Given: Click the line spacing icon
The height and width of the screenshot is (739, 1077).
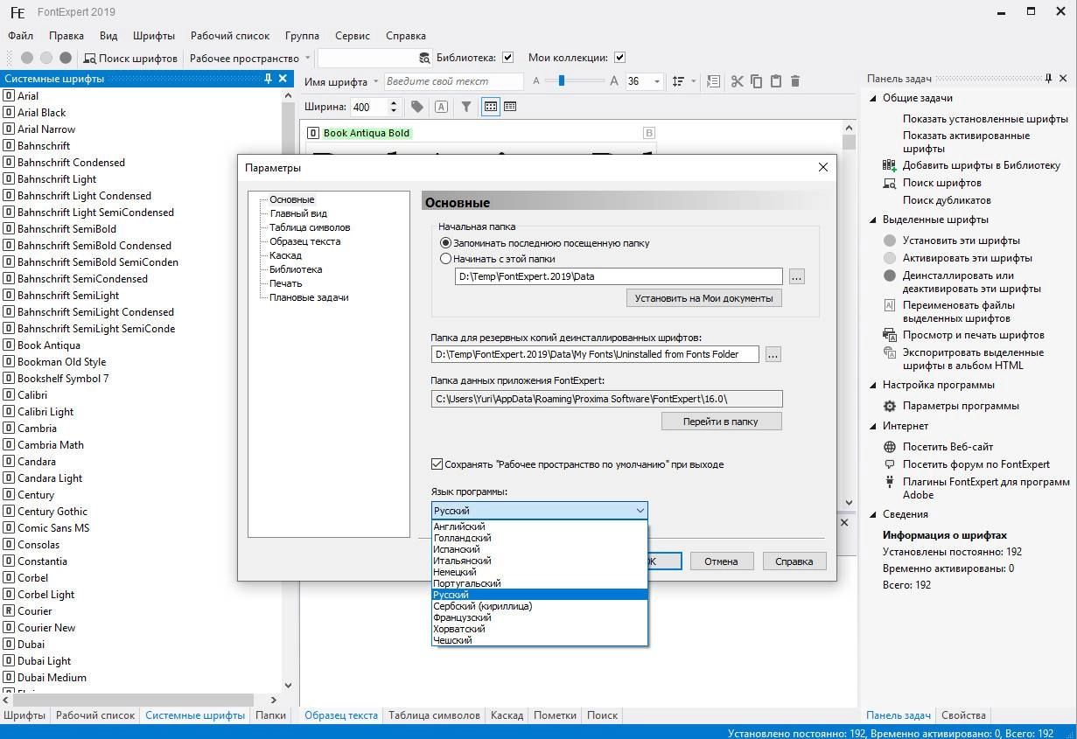Looking at the screenshot, I should point(678,81).
